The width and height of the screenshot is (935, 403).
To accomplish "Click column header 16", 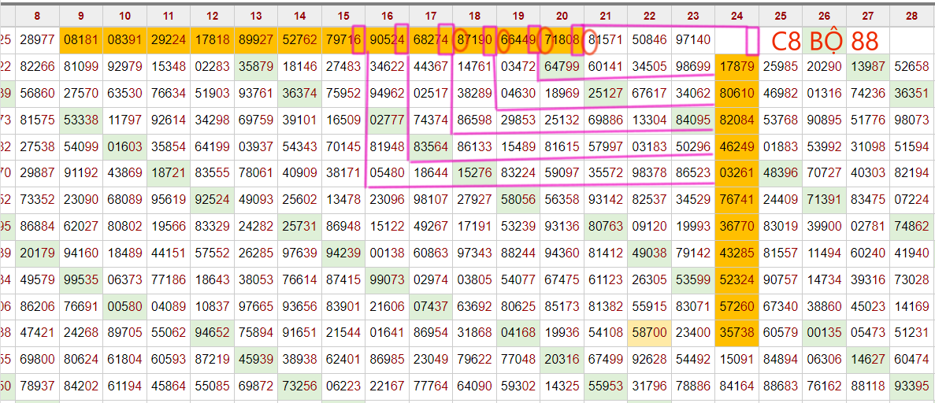I will click(x=387, y=16).
